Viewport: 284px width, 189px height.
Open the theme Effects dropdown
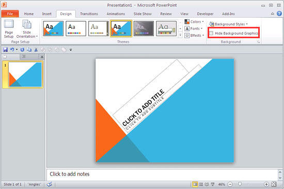click(194, 36)
